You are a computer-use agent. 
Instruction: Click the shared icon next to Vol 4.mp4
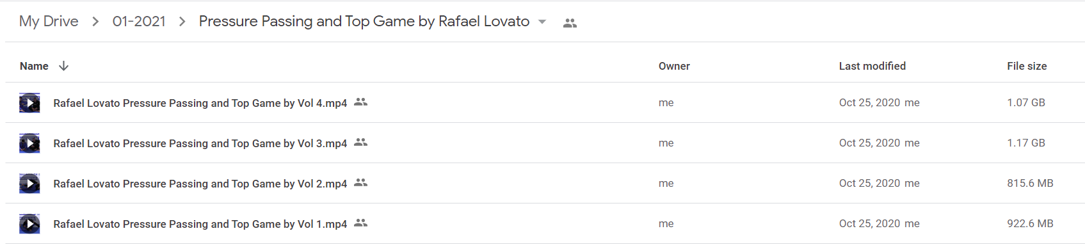coord(361,102)
